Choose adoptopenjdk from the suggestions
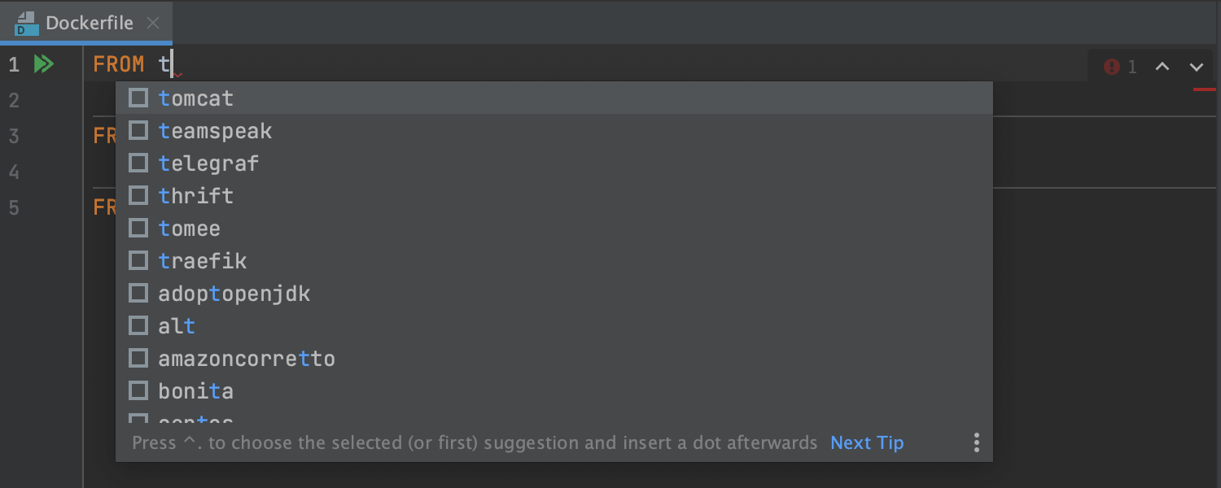The height and width of the screenshot is (488, 1221). pos(234,293)
